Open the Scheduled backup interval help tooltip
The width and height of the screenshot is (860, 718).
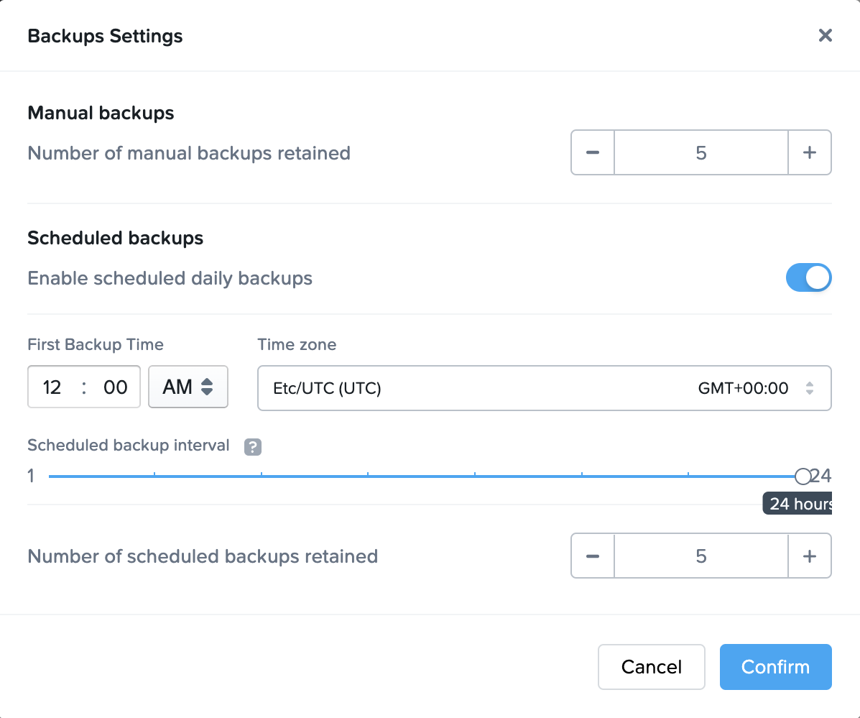(252, 446)
